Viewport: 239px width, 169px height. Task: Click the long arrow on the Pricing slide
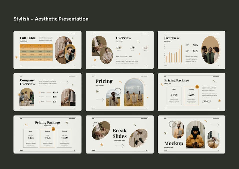pos(100,100)
